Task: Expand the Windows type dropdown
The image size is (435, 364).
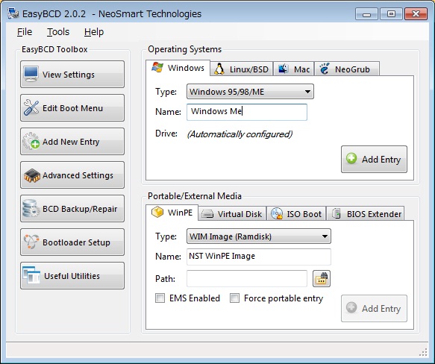Action: (x=250, y=92)
